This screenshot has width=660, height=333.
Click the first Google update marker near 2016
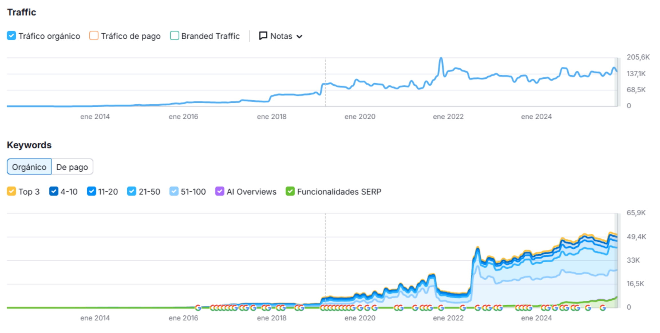point(198,308)
